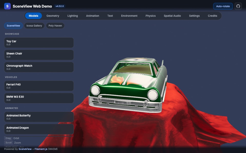Choose the Icosa Gallery source

[34, 25]
